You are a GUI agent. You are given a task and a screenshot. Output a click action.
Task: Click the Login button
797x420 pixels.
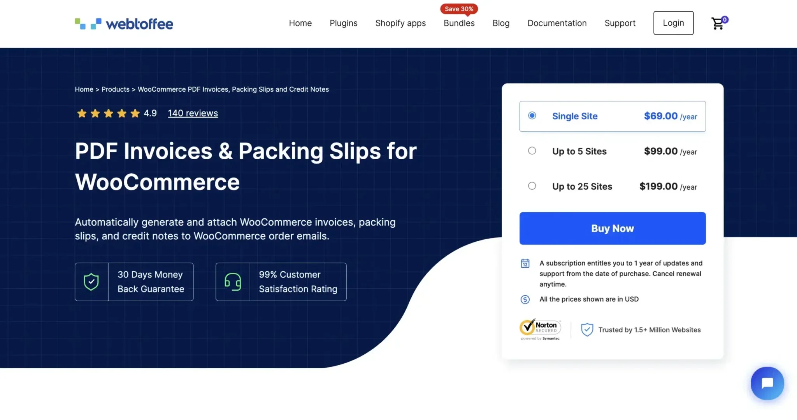(x=673, y=23)
